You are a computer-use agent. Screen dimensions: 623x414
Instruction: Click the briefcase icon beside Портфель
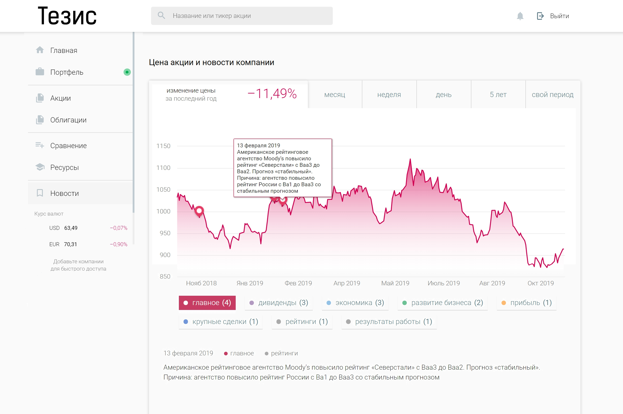40,72
